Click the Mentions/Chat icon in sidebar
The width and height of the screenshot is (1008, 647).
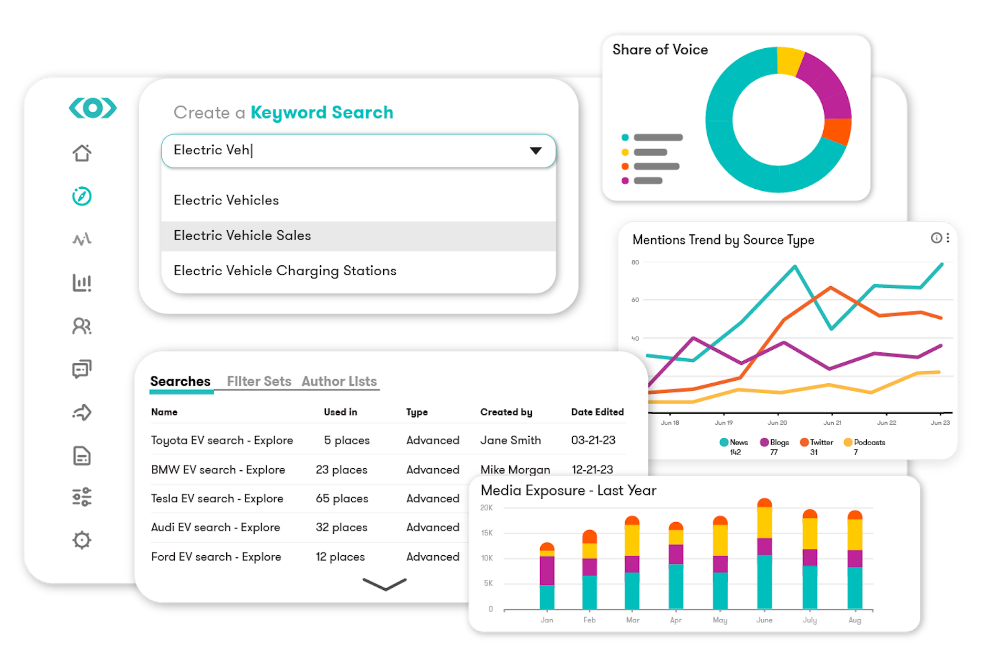81,365
